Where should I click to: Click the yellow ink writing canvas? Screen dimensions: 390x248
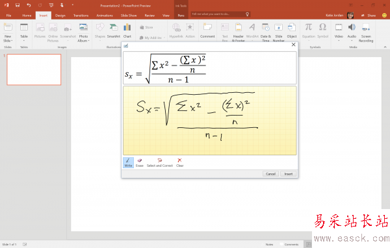[x=210, y=121]
